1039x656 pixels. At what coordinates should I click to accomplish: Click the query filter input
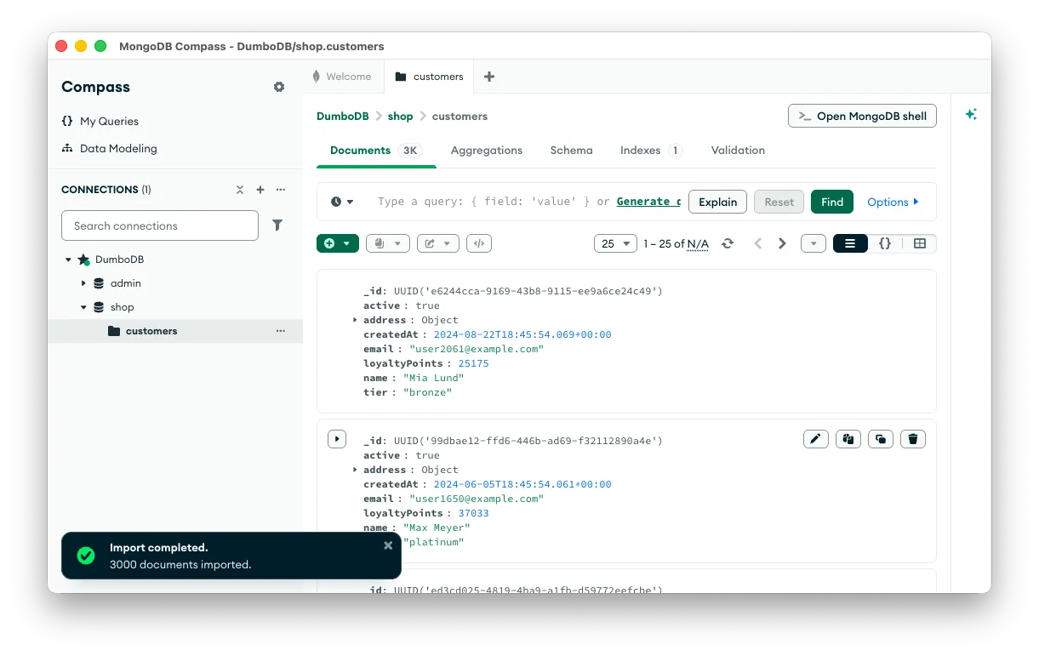[528, 202]
